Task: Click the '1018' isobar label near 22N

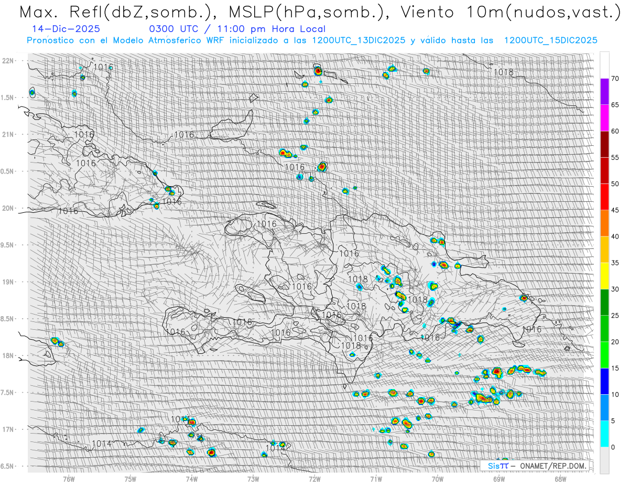Action: click(x=503, y=72)
